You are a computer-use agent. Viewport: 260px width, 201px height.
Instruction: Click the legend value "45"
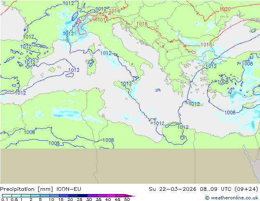pos(117,199)
